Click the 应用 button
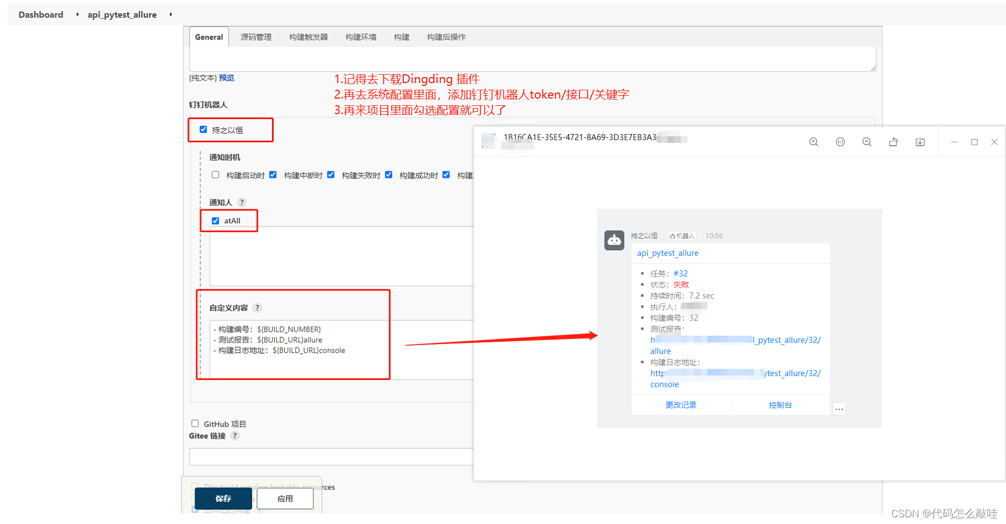 pos(285,499)
